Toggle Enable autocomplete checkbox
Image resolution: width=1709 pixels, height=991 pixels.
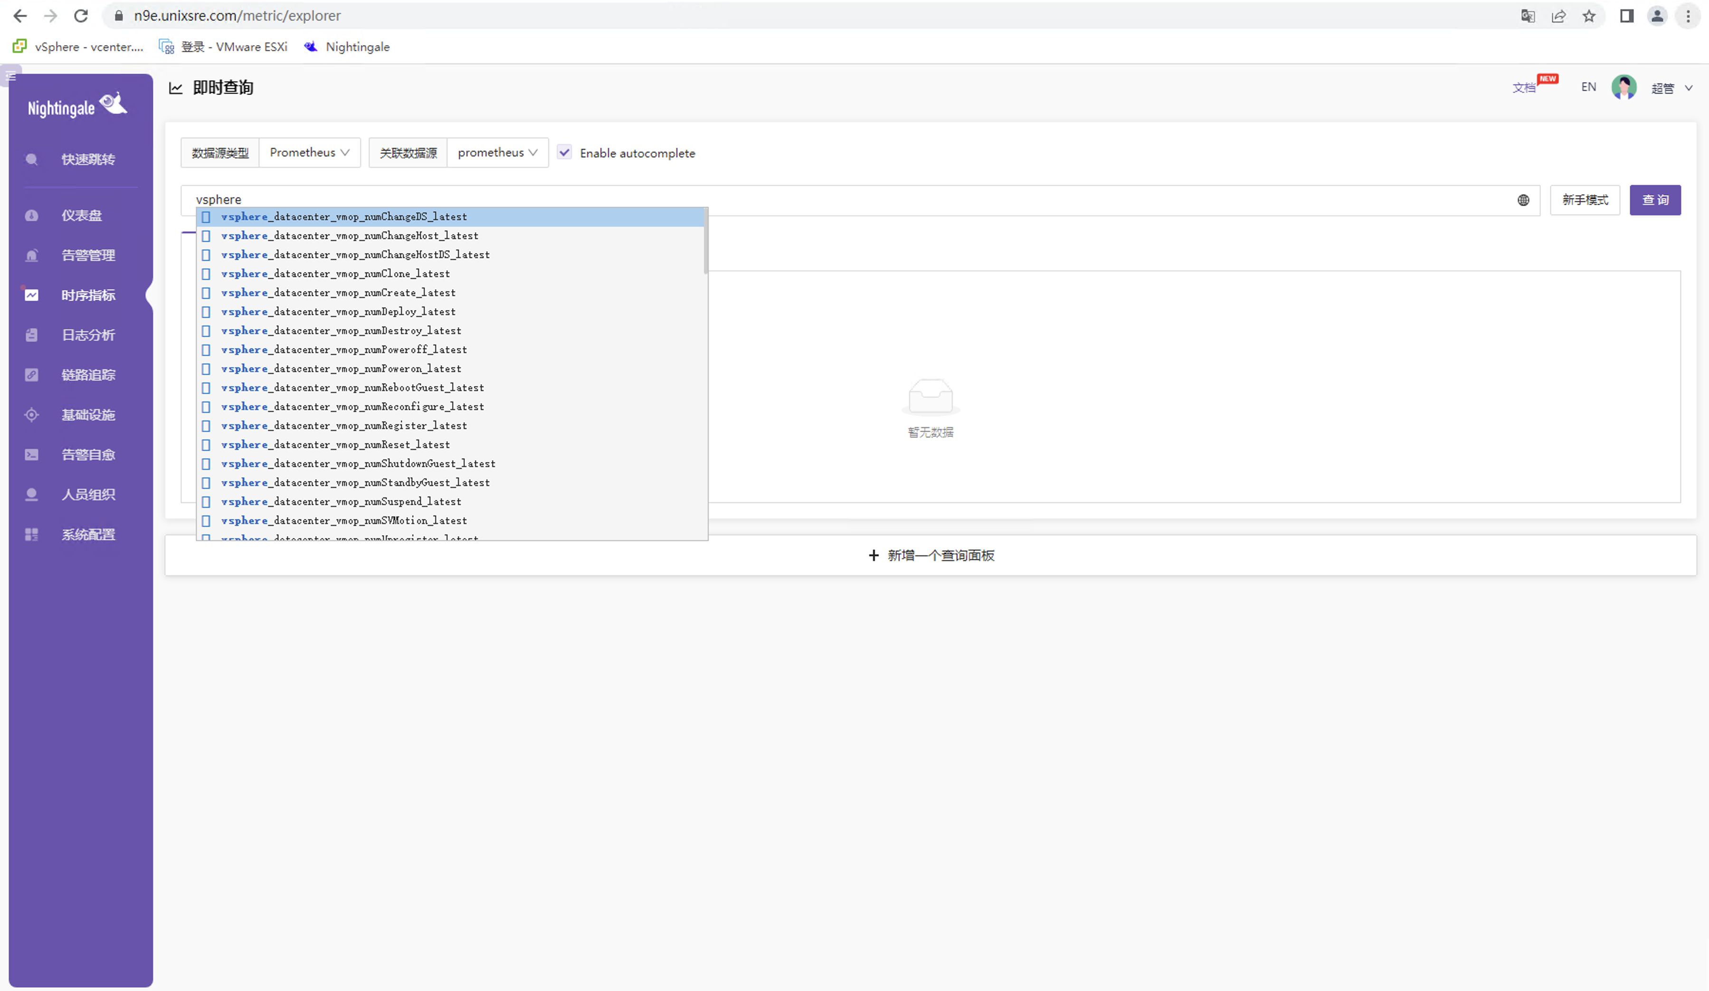click(x=565, y=152)
